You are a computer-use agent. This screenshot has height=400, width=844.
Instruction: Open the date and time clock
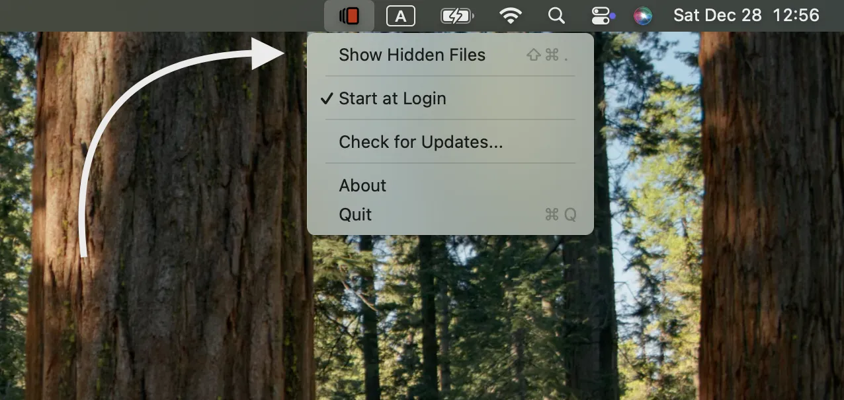pos(746,16)
